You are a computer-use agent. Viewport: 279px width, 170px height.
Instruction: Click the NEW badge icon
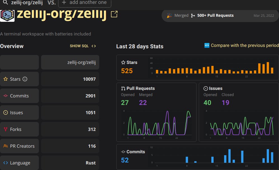[x=207, y=46]
